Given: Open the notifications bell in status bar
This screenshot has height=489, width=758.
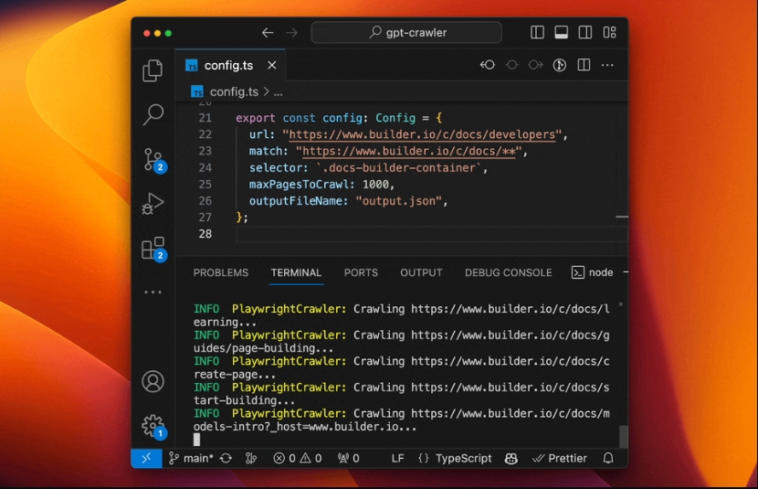Looking at the screenshot, I should (x=608, y=458).
